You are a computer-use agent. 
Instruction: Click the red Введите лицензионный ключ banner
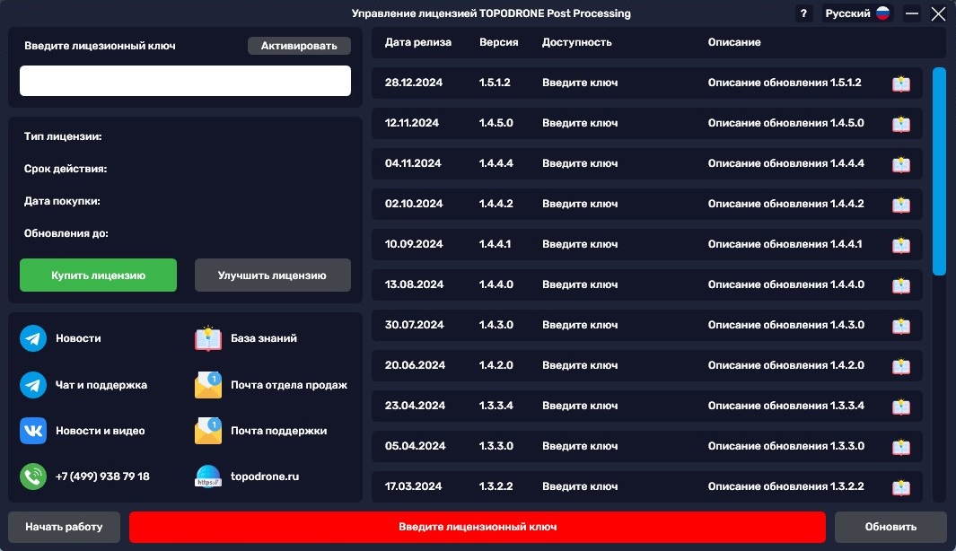478,527
